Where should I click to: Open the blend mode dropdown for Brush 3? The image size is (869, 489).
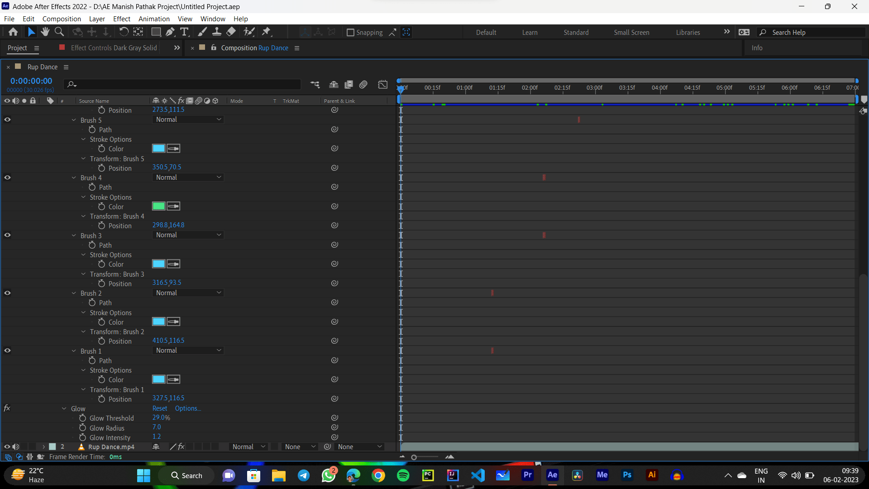click(188, 235)
